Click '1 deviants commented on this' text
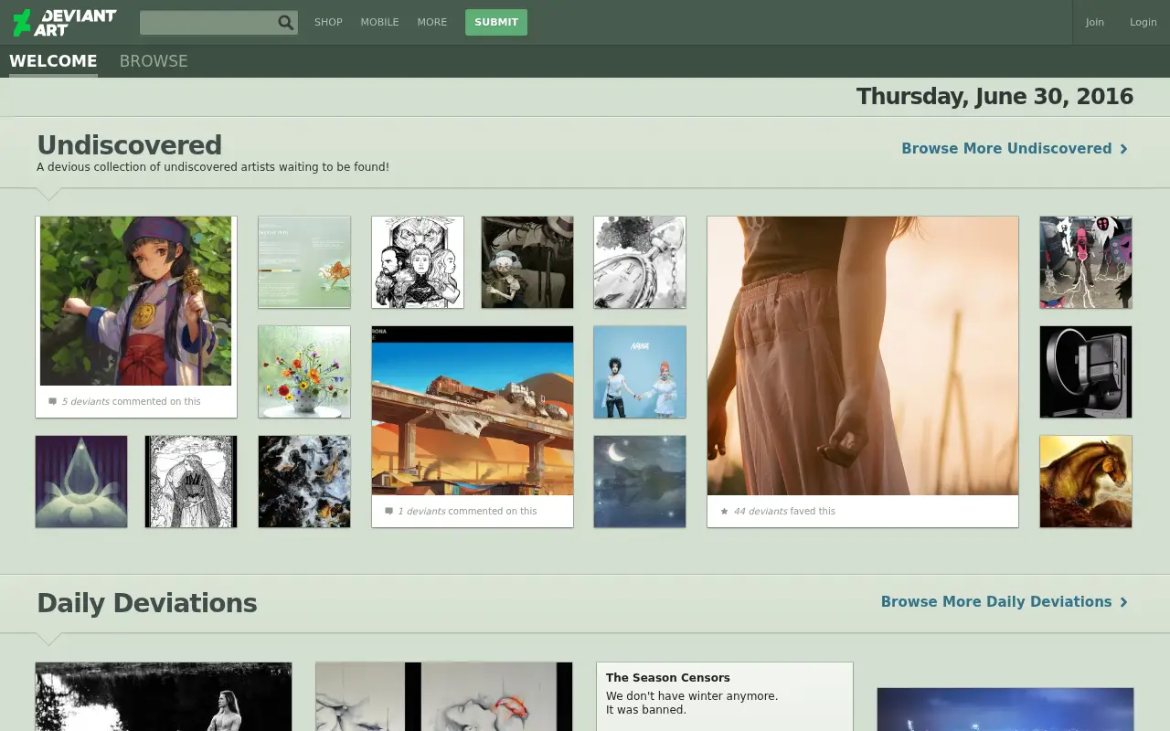 pos(467,512)
